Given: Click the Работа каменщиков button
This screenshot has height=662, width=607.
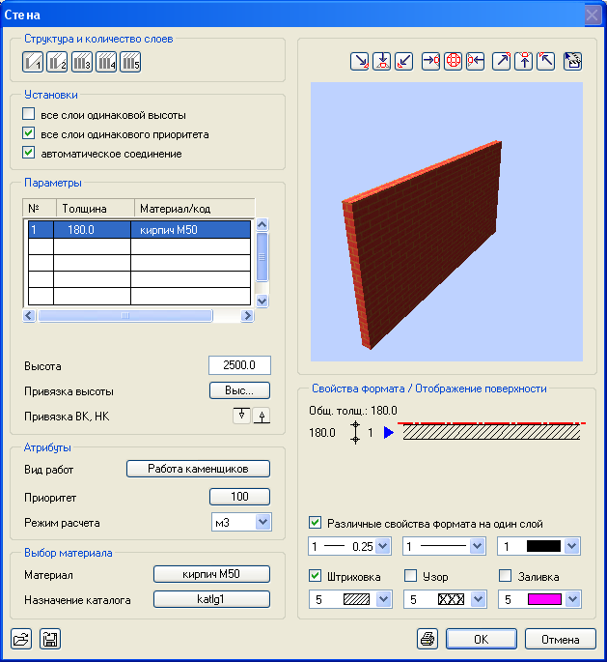Looking at the screenshot, I should tap(198, 469).
